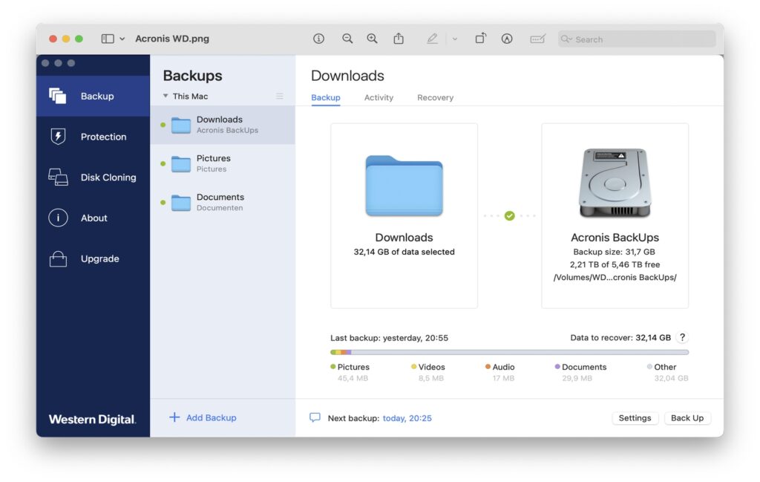Click the 'Acronis WD.png' window title

(x=172, y=39)
